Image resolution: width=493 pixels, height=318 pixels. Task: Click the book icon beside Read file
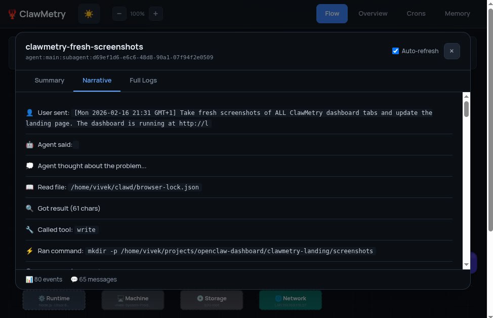[x=29, y=187]
